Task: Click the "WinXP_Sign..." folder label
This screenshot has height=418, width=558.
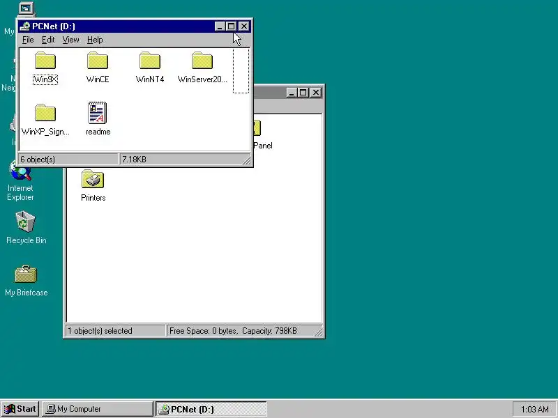Action: click(x=45, y=132)
